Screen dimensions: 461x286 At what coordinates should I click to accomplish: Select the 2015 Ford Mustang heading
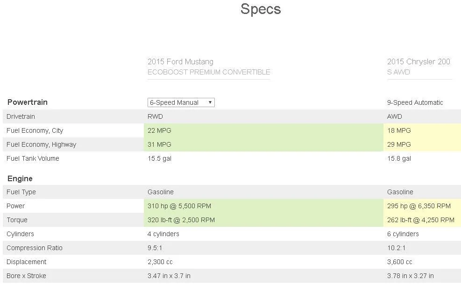[x=180, y=61]
